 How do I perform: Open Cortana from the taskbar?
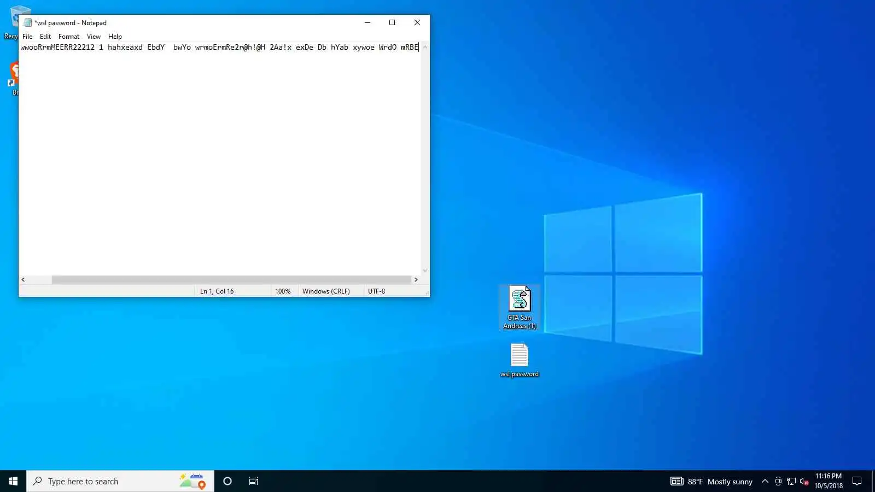point(227,481)
